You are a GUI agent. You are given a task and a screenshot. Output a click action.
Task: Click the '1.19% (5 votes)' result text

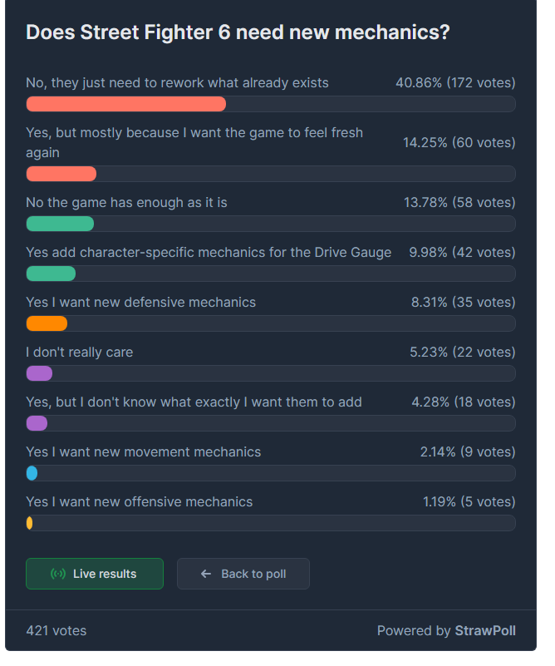[469, 502]
